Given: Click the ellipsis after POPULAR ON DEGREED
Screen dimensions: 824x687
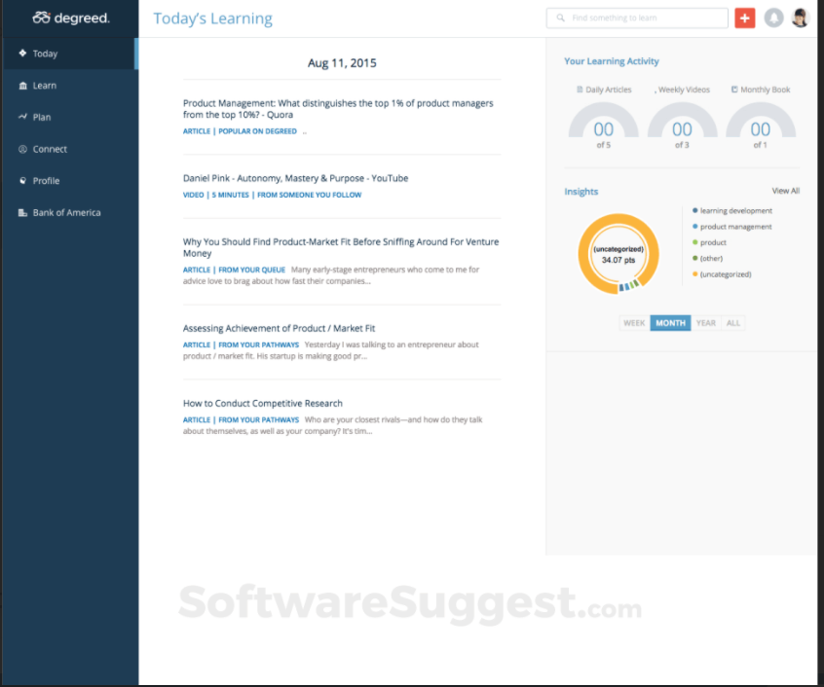Looking at the screenshot, I should 304,132.
